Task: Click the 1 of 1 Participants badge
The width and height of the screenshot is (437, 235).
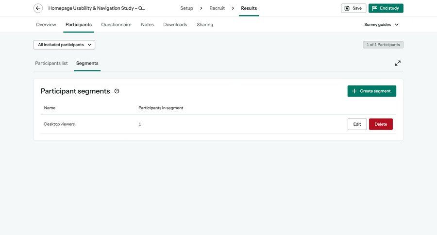Action: coord(383,45)
